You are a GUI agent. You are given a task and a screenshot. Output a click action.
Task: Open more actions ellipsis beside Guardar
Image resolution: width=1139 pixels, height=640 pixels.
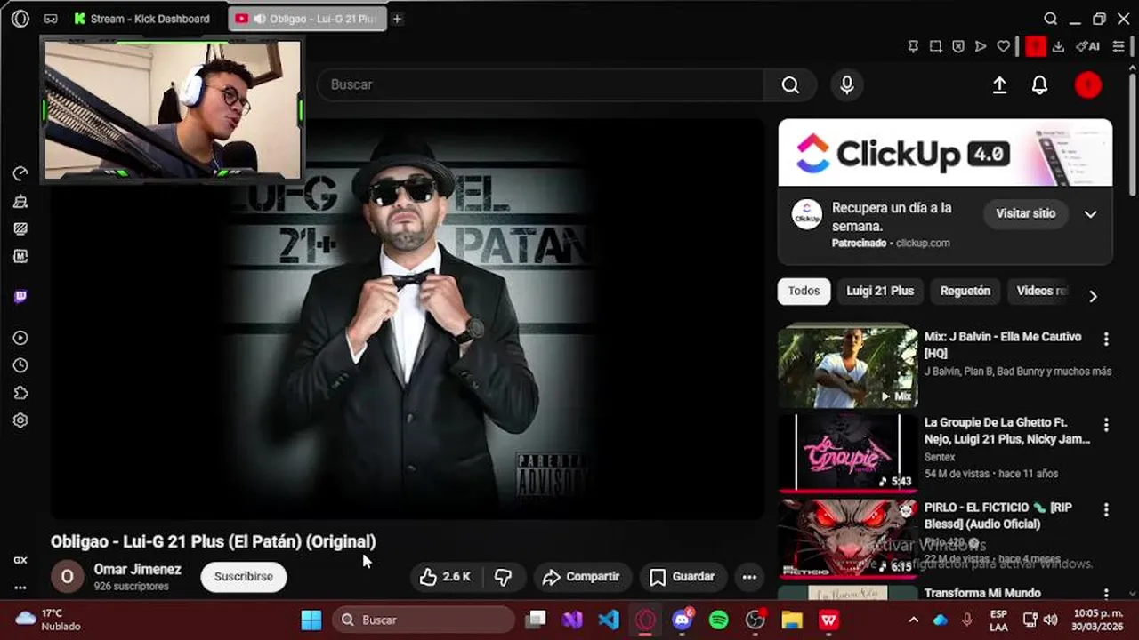(749, 577)
